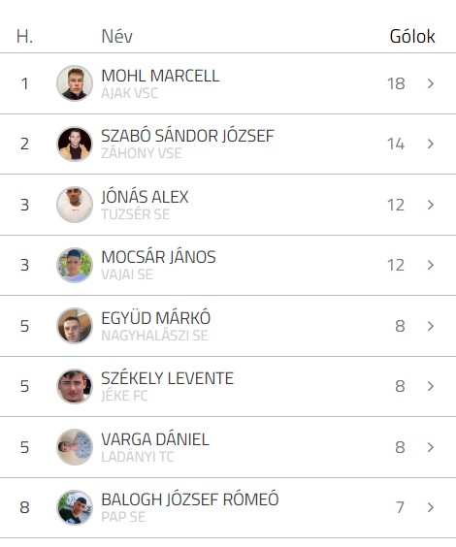Click Együd Márkó's profile photo

75,326
